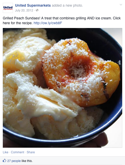This screenshot has height=165, width=125.
Task: Click the United Supermarkets logo avatar
Action: coord(8,8)
